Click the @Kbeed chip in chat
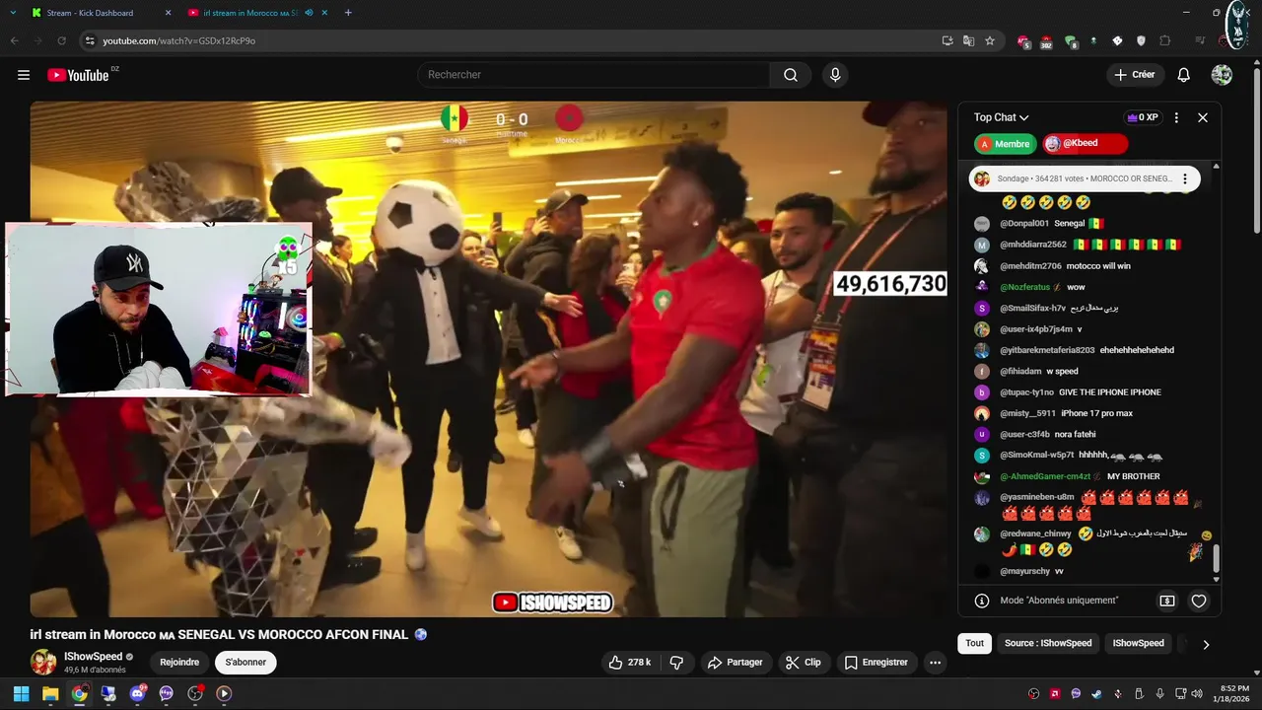The height and width of the screenshot is (710, 1262). (1086, 144)
